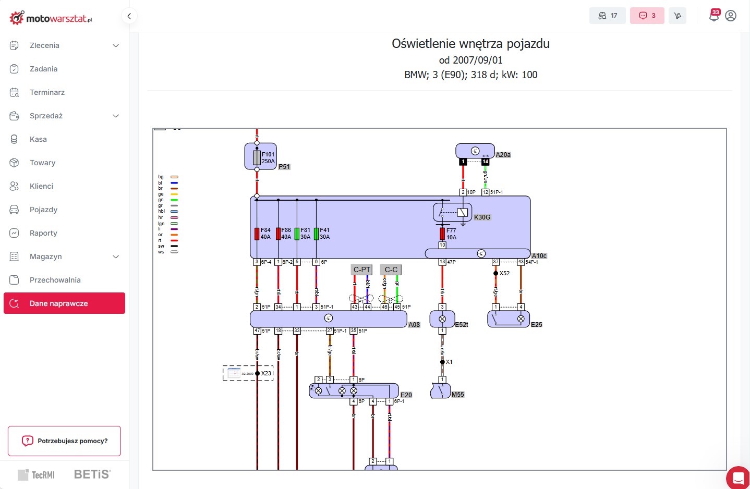Open the user profile icon

(731, 16)
